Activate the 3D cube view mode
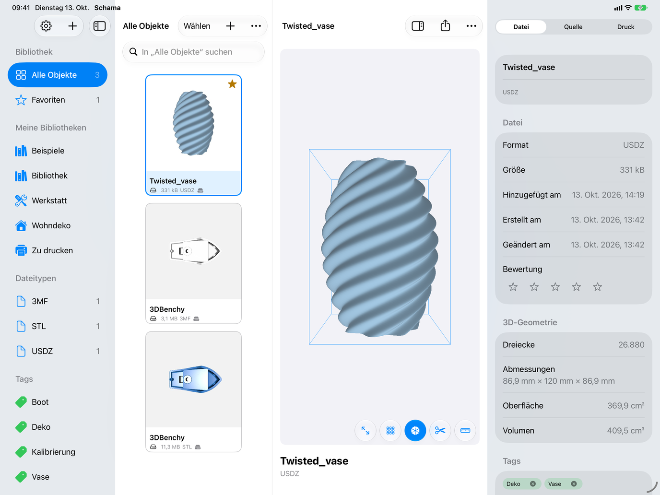Viewport: 660px width, 495px height. pyautogui.click(x=415, y=431)
